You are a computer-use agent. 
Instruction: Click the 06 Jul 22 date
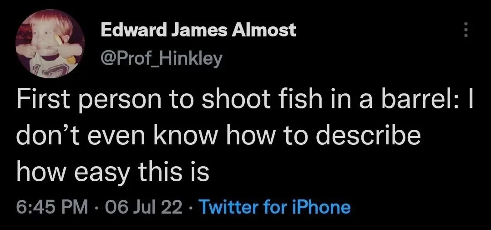click(x=143, y=207)
